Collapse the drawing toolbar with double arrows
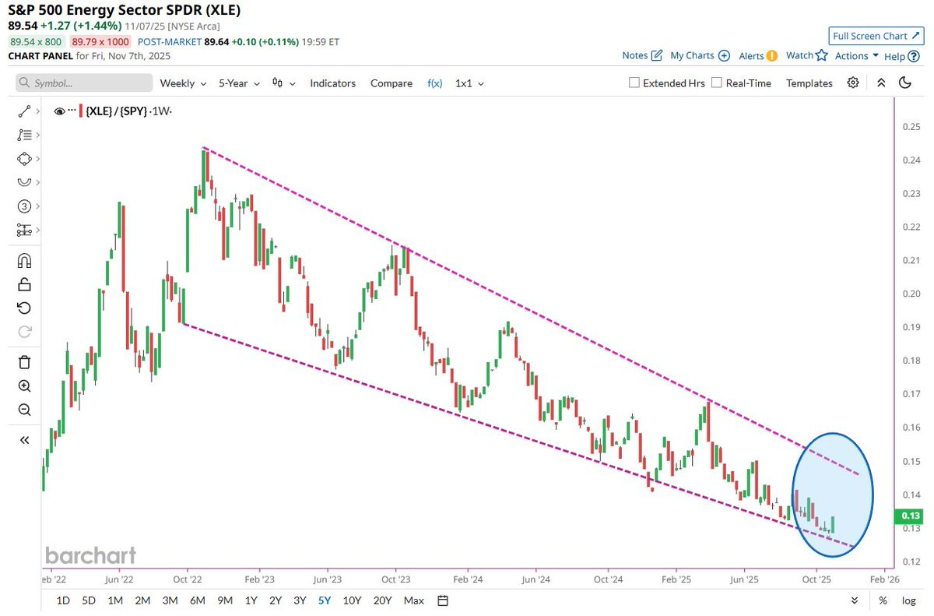934x616 pixels. pos(24,440)
